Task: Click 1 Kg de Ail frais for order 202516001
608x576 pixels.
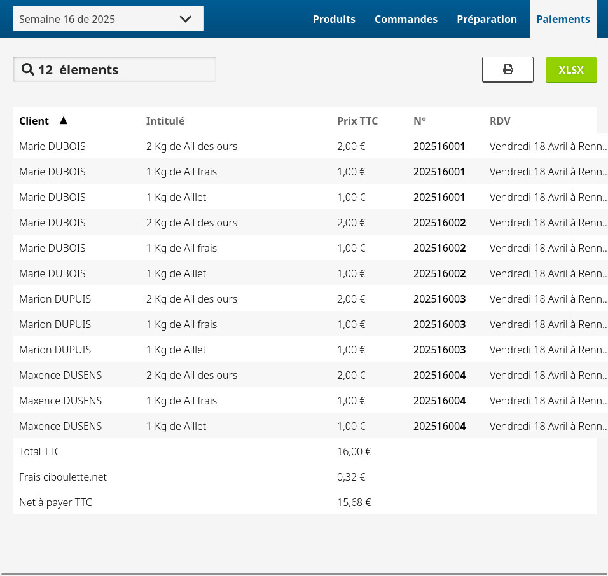Action: pyautogui.click(x=181, y=172)
